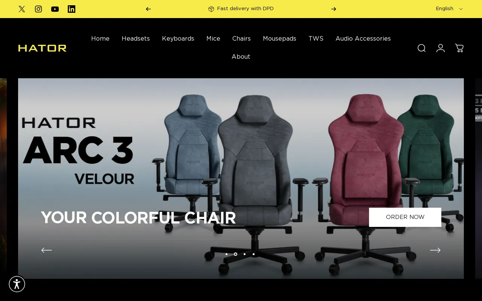The width and height of the screenshot is (482, 301).
Task: Click the ORDER NOW button
Action: [x=405, y=217]
